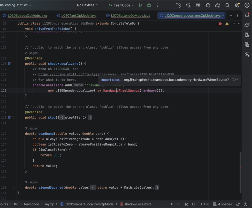
Task: Select L120CompareLocalizersOpMode.java tab
Action: pos(192,16)
